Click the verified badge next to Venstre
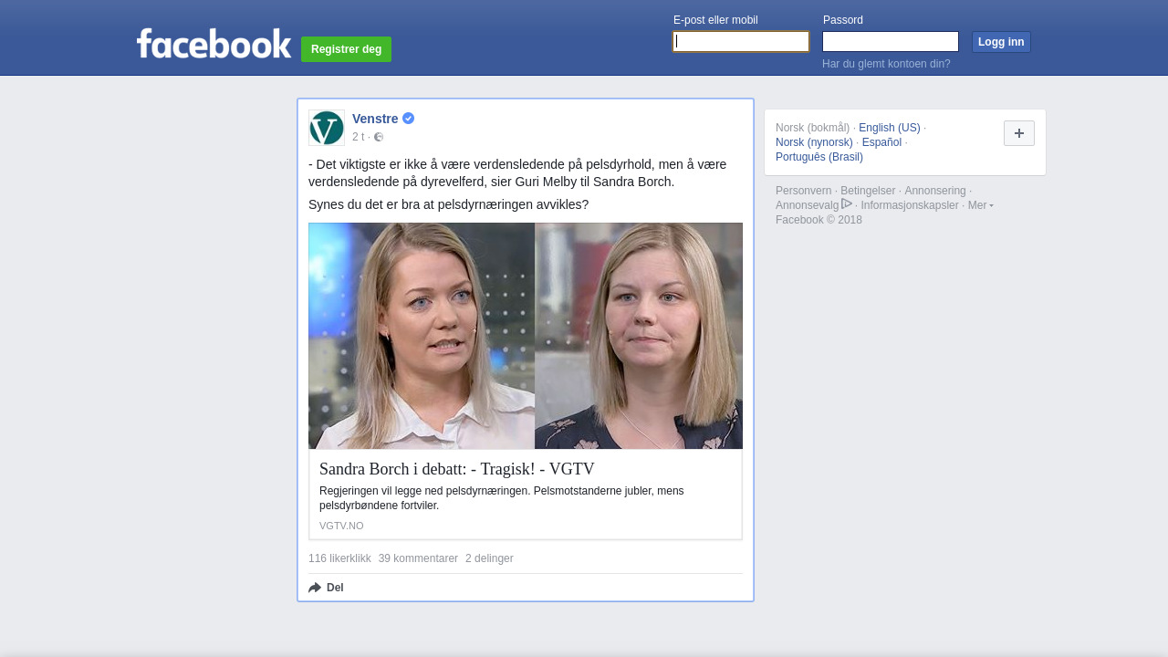This screenshot has width=1168, height=657. pyautogui.click(x=409, y=119)
